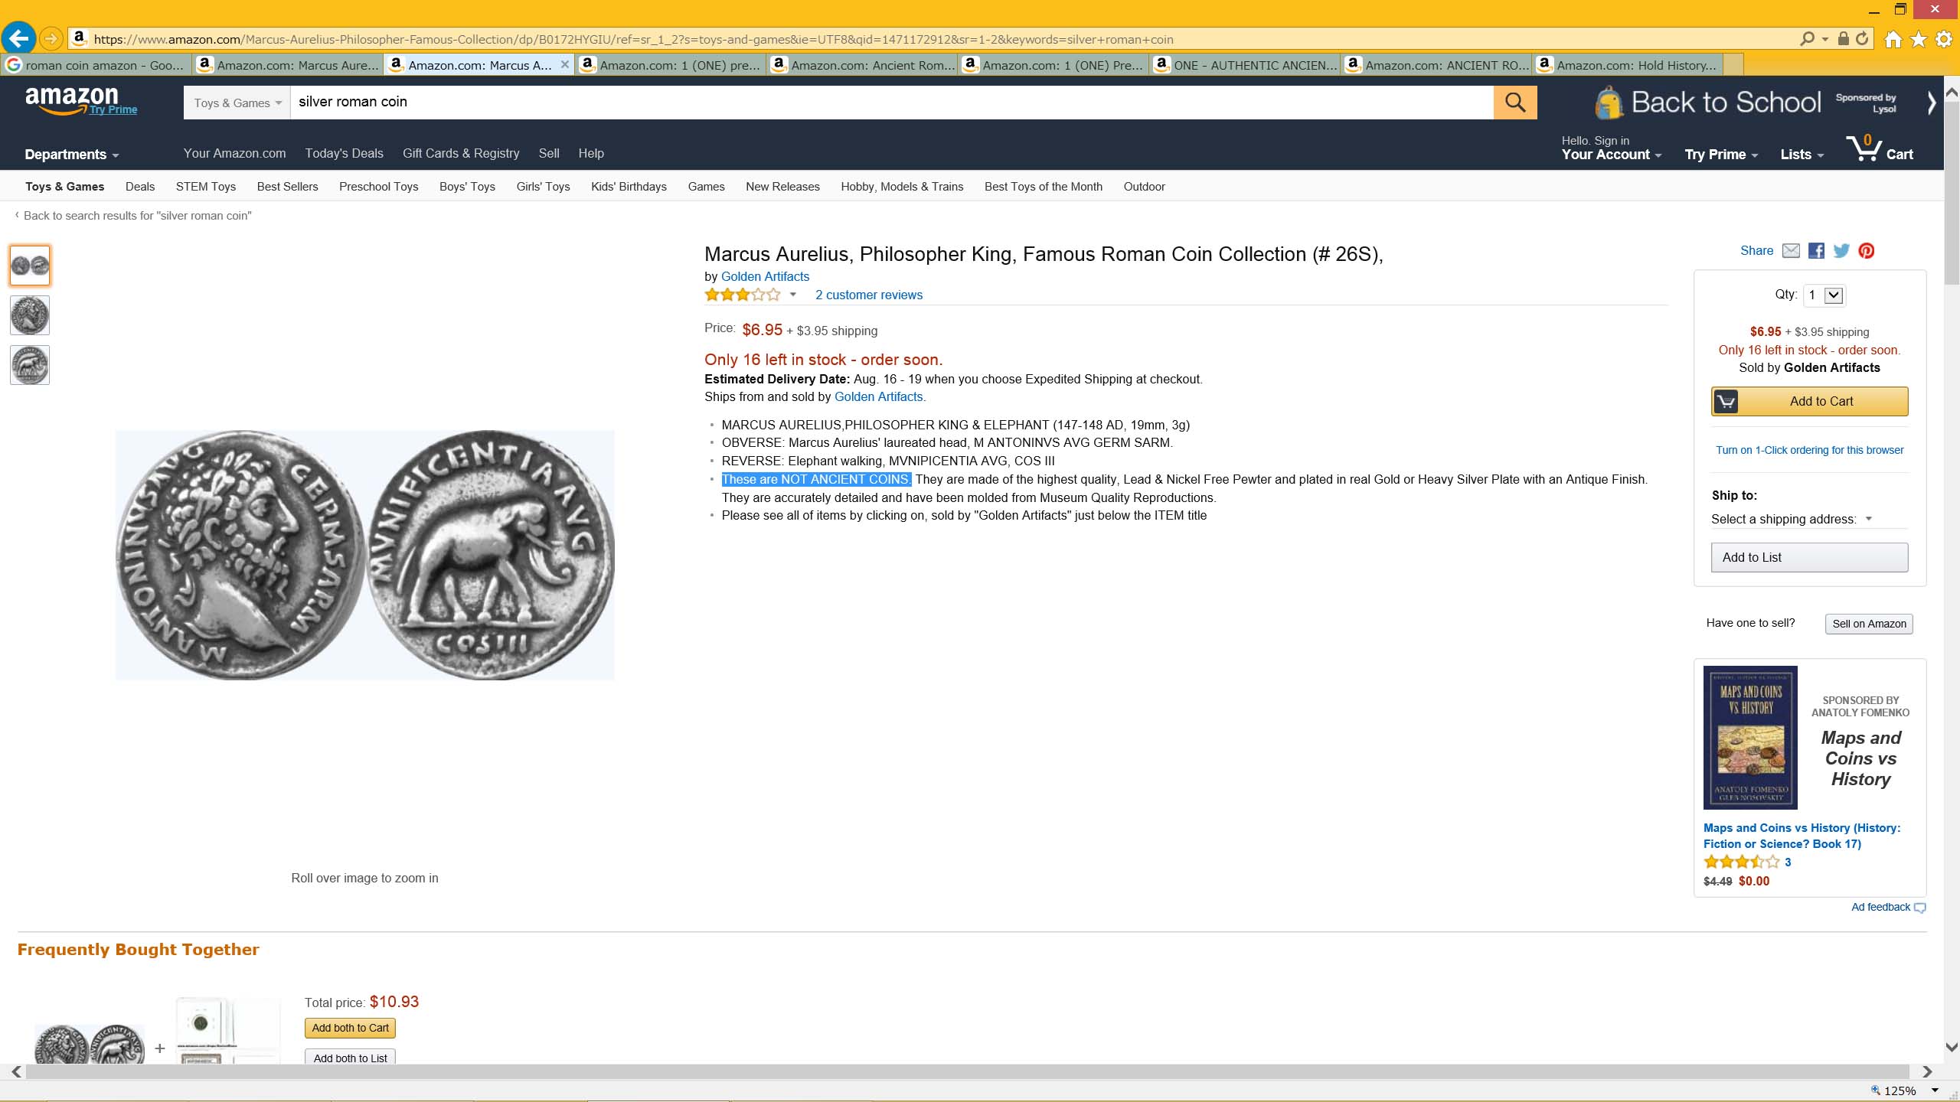Turn on 1-Click ordering link
This screenshot has height=1102, width=1960.
tap(1809, 450)
